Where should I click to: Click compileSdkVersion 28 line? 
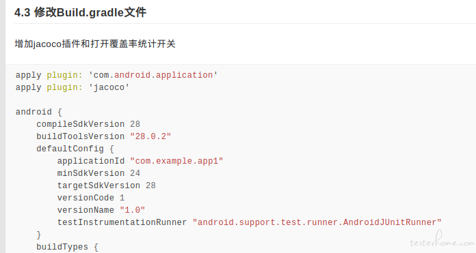[x=88, y=124]
